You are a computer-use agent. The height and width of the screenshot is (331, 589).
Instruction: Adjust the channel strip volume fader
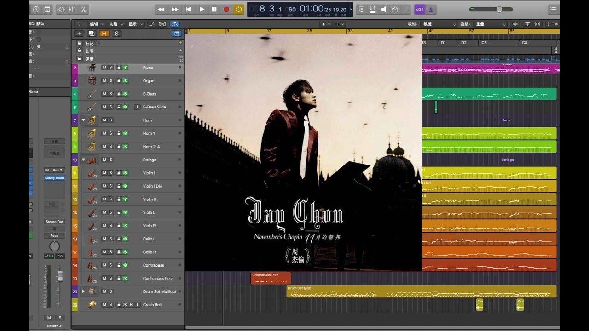[x=59, y=276]
